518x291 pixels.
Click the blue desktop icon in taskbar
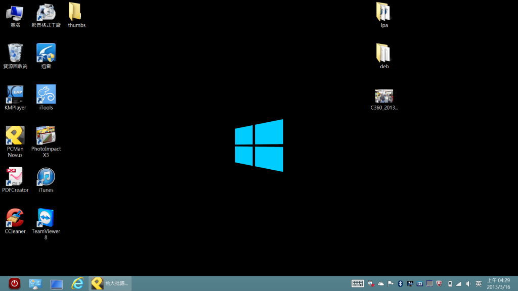[57, 284]
